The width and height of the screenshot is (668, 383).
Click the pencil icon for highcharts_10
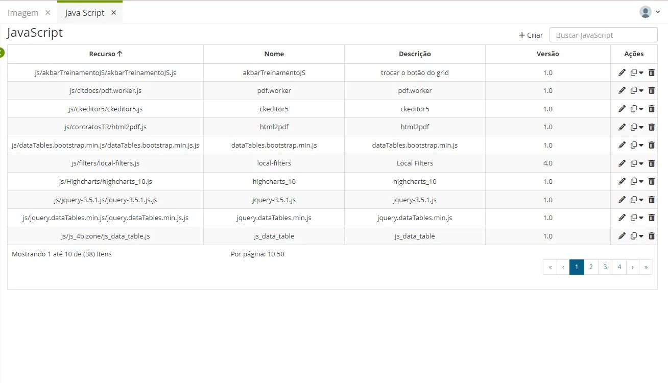point(622,181)
